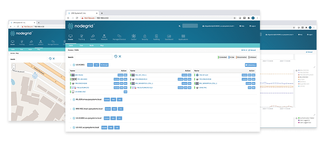This screenshot has width=325, height=148.
Task: Switch to the Tree tab
Action: pyautogui.click(x=81, y=46)
